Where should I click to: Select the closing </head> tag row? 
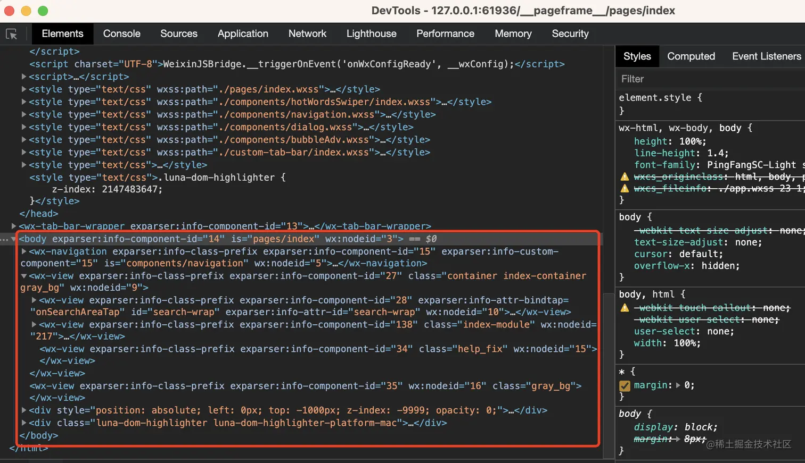pos(39,214)
